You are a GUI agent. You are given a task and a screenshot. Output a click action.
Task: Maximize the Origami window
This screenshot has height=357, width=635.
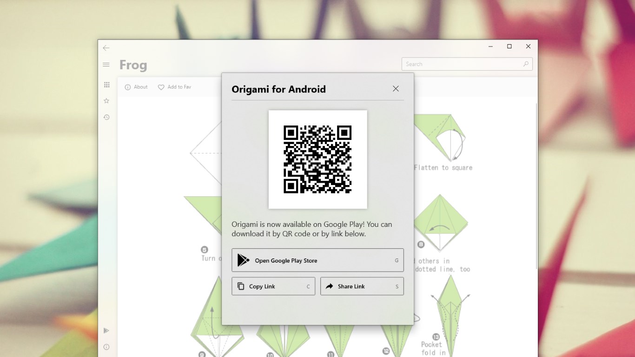click(x=509, y=46)
